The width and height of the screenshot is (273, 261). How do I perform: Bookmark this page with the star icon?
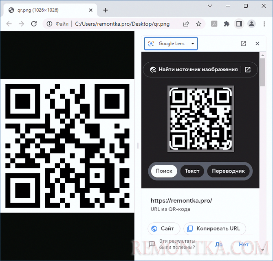[x=198, y=24]
